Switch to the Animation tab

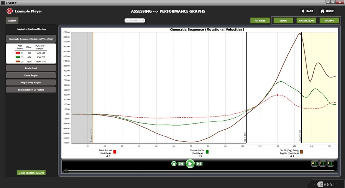pyautogui.click(x=306, y=21)
